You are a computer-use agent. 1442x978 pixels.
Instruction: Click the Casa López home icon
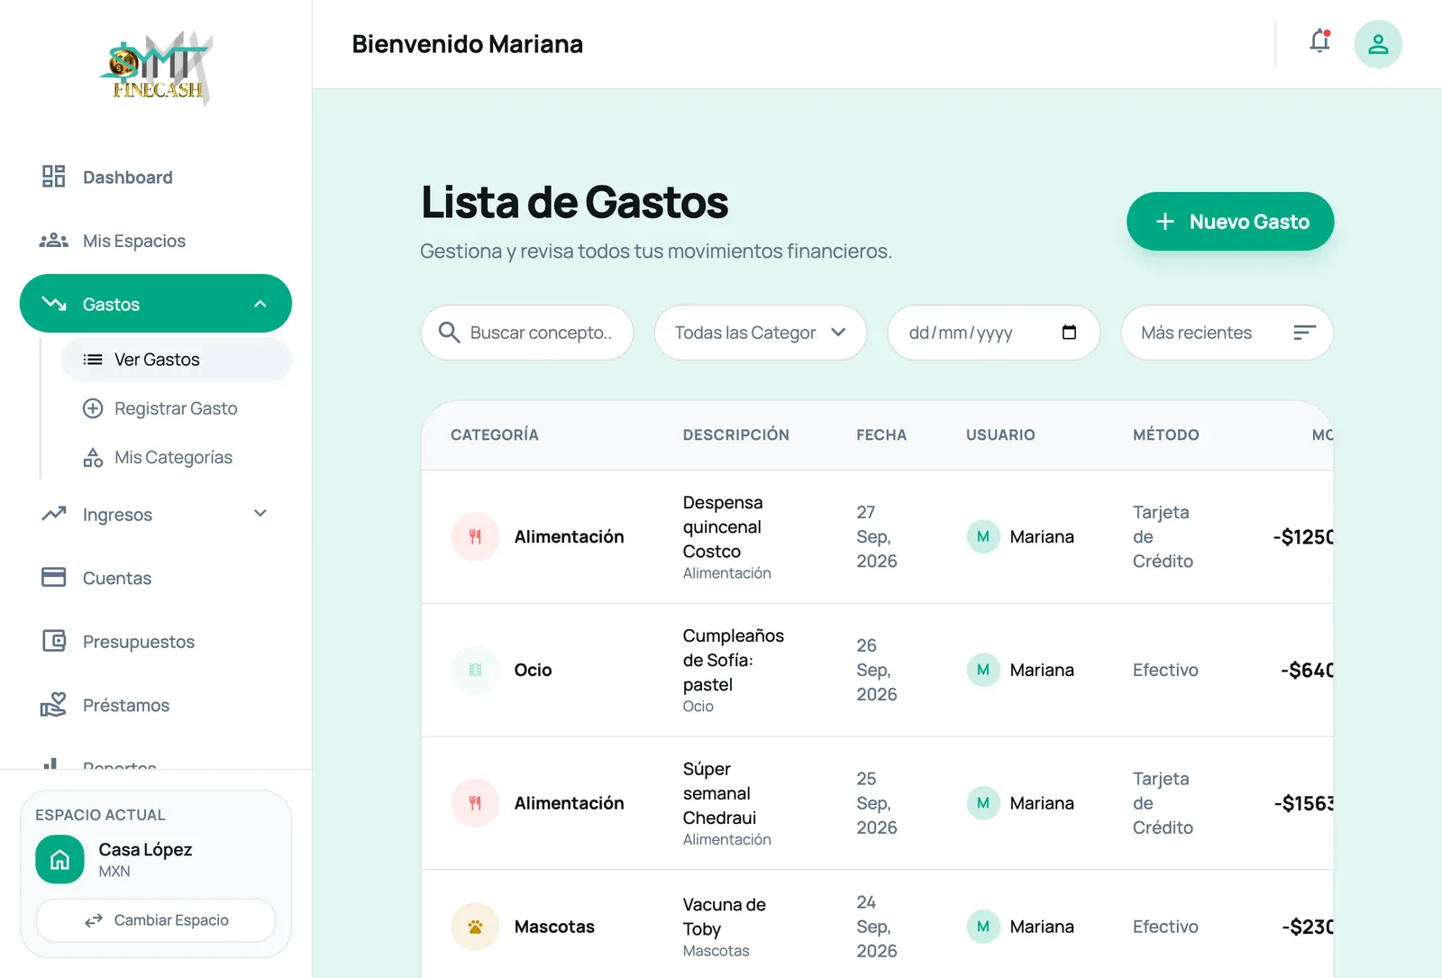coord(59,860)
